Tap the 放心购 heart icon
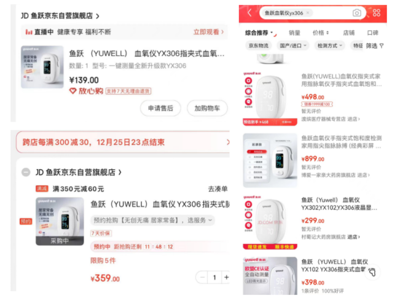 click(73, 91)
